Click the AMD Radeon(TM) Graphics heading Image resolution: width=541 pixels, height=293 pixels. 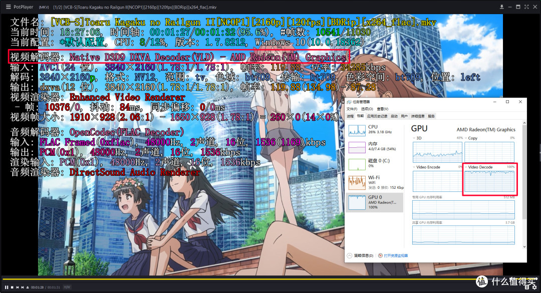486,130
